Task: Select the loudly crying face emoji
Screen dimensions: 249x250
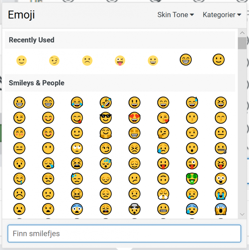Action: [x=221, y=194]
